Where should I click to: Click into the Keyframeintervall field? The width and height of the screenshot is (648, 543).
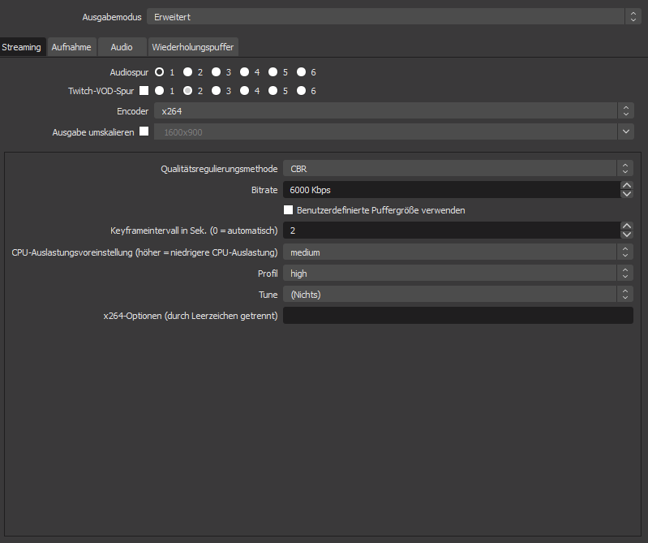pos(451,231)
